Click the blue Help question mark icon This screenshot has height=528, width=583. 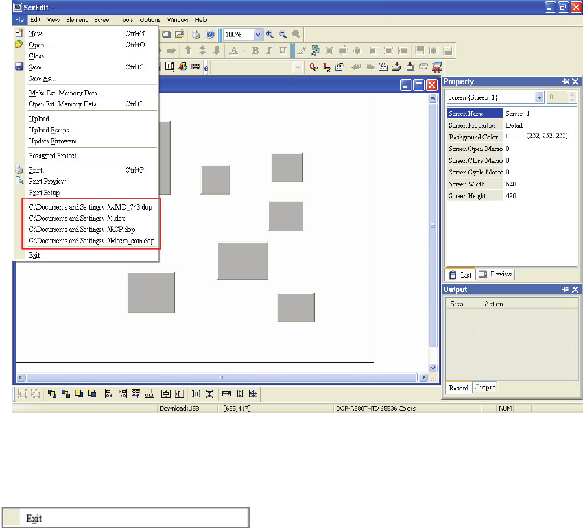click(210, 34)
